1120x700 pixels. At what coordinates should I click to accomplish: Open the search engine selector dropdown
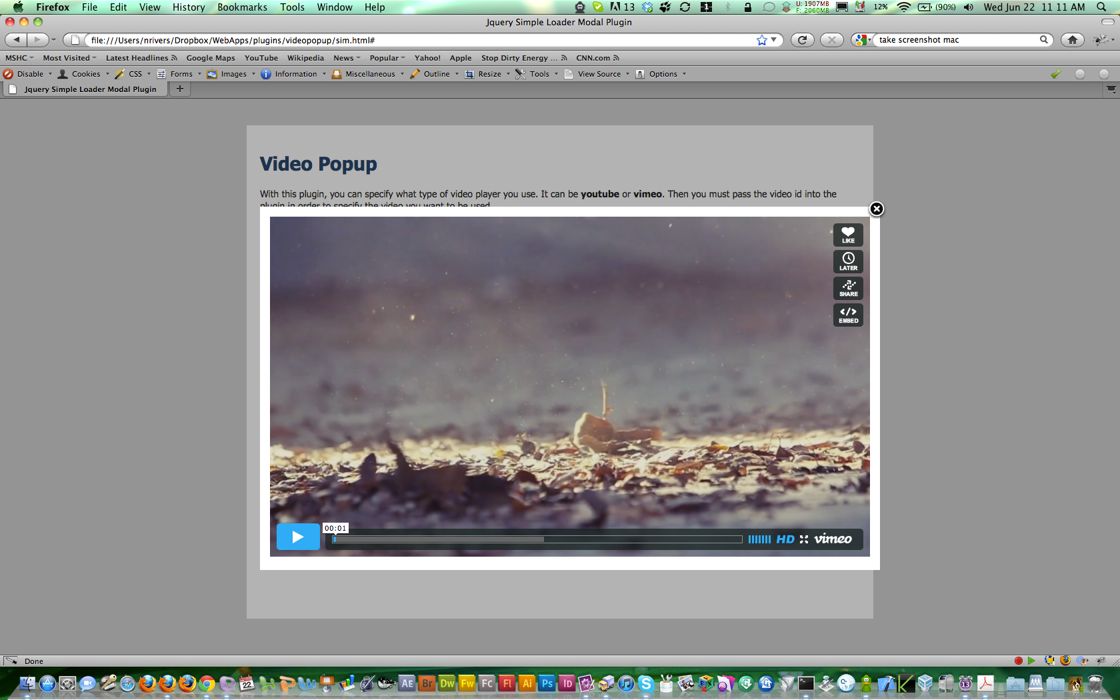click(862, 40)
